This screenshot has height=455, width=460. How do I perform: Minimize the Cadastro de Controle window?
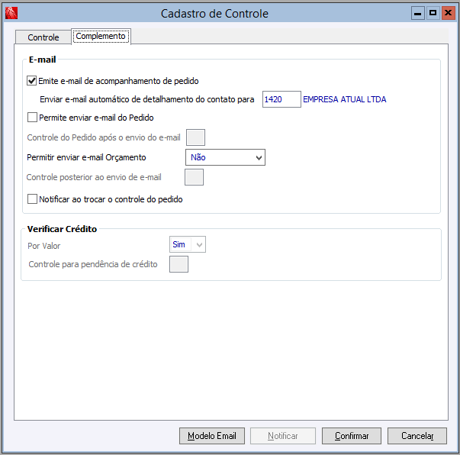point(418,13)
